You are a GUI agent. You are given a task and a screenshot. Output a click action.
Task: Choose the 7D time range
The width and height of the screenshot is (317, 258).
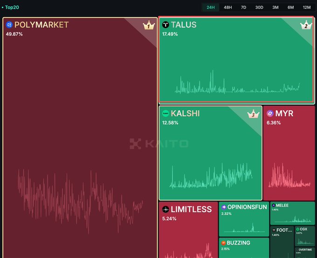[243, 7]
